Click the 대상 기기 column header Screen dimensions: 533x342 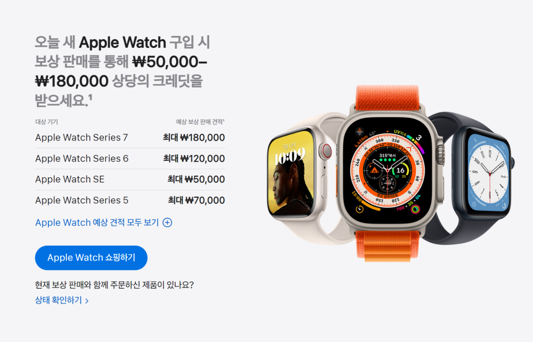tap(46, 122)
